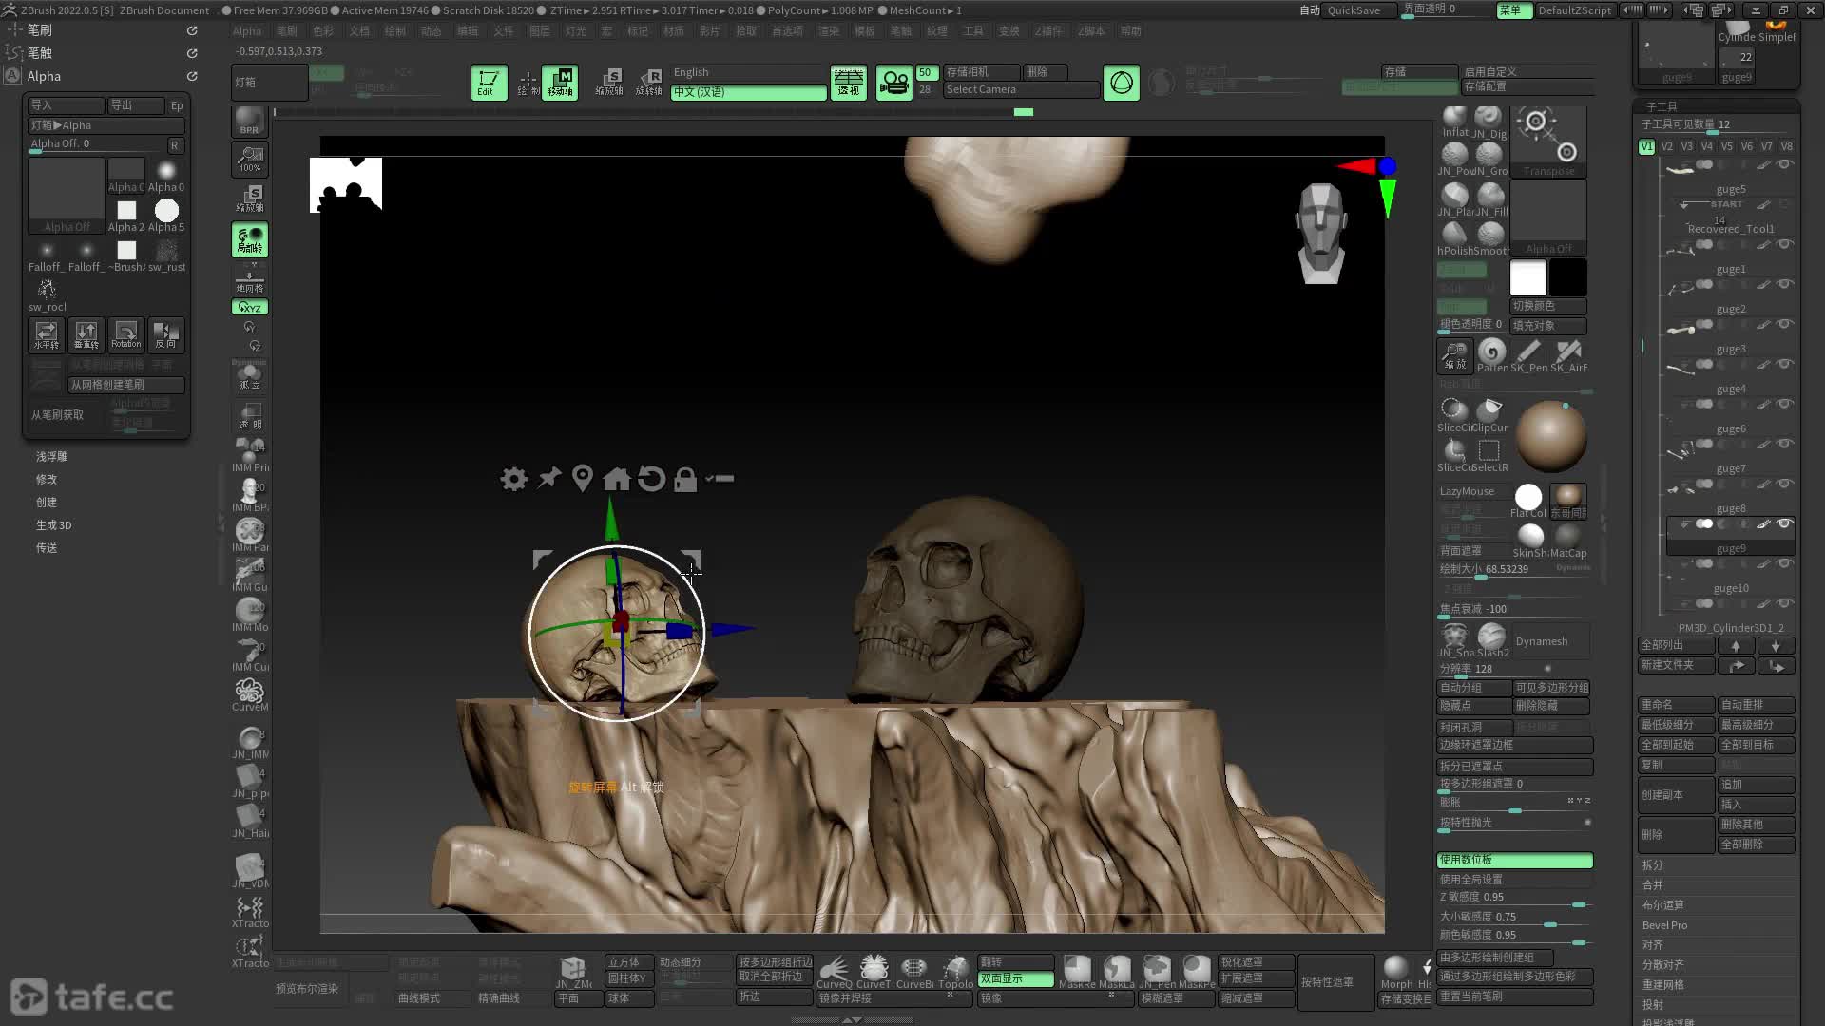The width and height of the screenshot is (1825, 1026).
Task: Pick the MatCap material sphere
Action: click(1568, 541)
